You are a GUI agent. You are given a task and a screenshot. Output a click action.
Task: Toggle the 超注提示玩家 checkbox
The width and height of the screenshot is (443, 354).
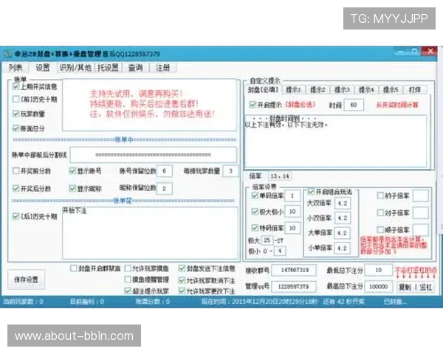128,291
